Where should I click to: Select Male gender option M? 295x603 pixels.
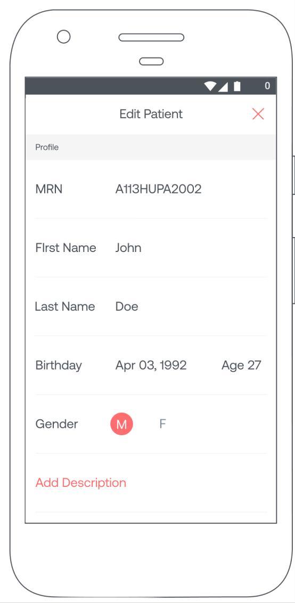pos(121,424)
